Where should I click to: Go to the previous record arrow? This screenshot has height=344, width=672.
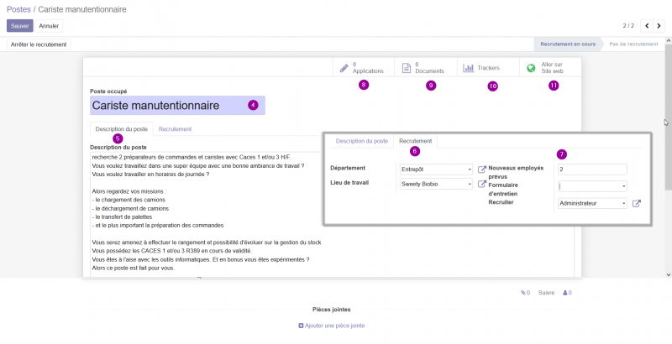647,26
